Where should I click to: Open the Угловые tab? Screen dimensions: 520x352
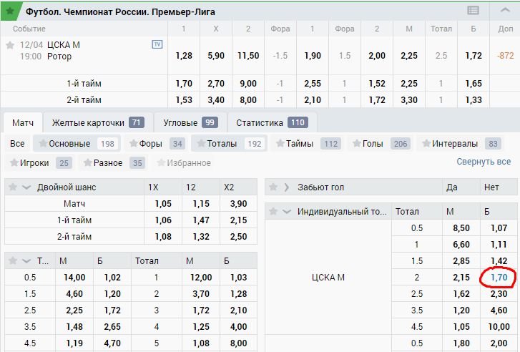coord(191,123)
